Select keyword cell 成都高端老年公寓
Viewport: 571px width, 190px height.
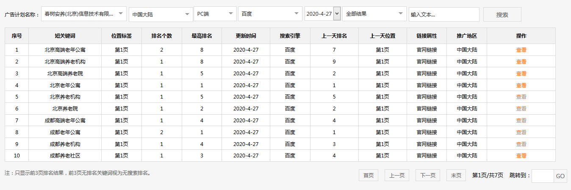[x=65, y=121]
